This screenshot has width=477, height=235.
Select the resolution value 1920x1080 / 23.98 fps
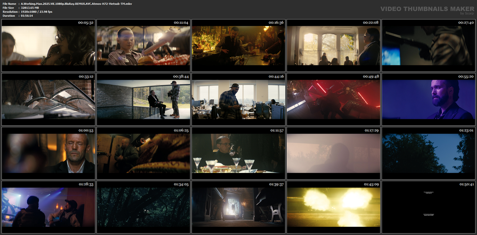tap(37, 12)
